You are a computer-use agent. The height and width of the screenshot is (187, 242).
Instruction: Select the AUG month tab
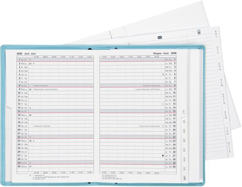[x=184, y=131]
